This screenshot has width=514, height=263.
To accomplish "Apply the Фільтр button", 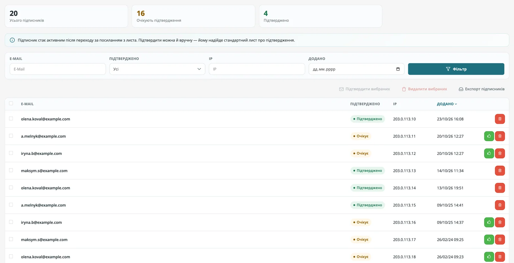I will coord(456,69).
